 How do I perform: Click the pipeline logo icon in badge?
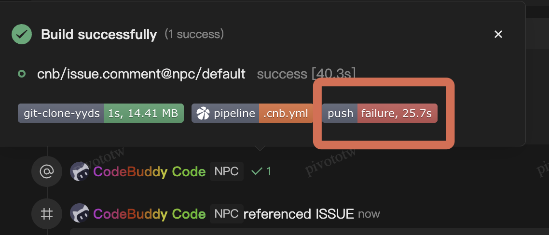[x=203, y=114]
